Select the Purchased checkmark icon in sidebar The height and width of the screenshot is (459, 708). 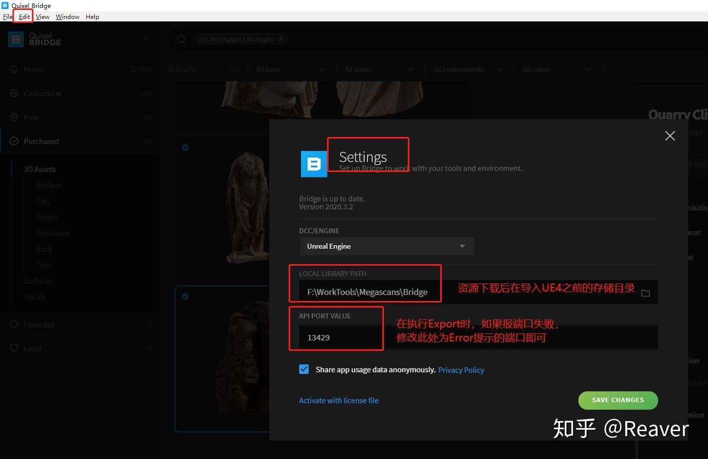[15, 141]
